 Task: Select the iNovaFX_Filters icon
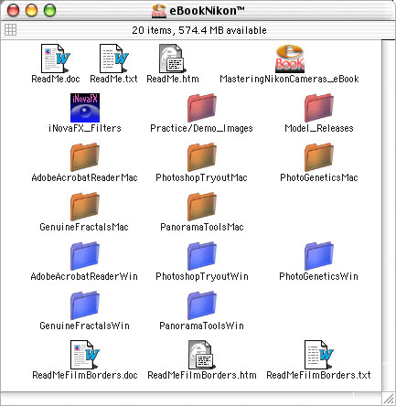pos(85,108)
